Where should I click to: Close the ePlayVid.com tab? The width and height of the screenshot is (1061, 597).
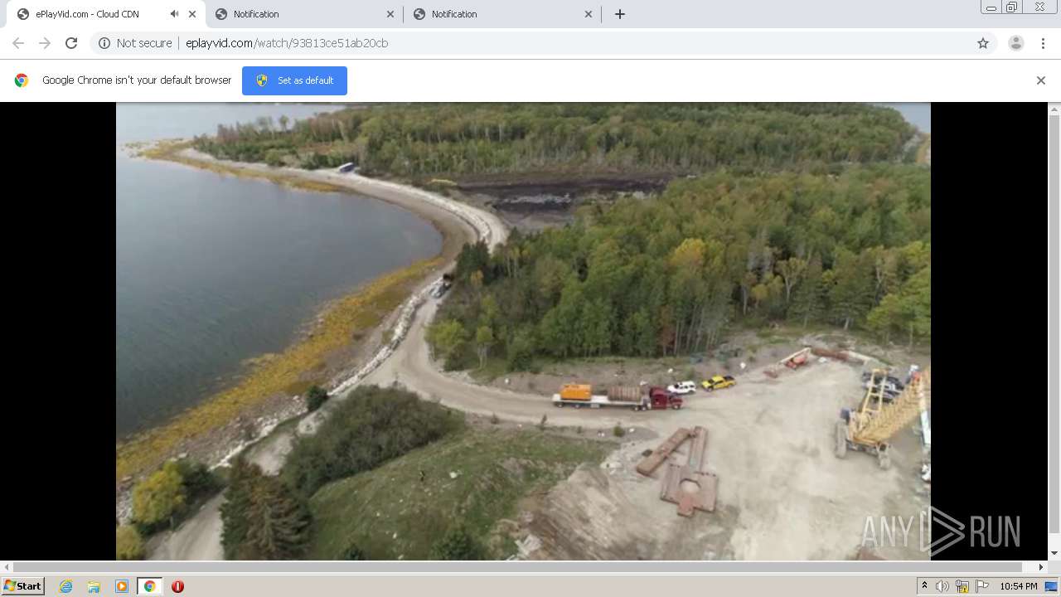[192, 14]
